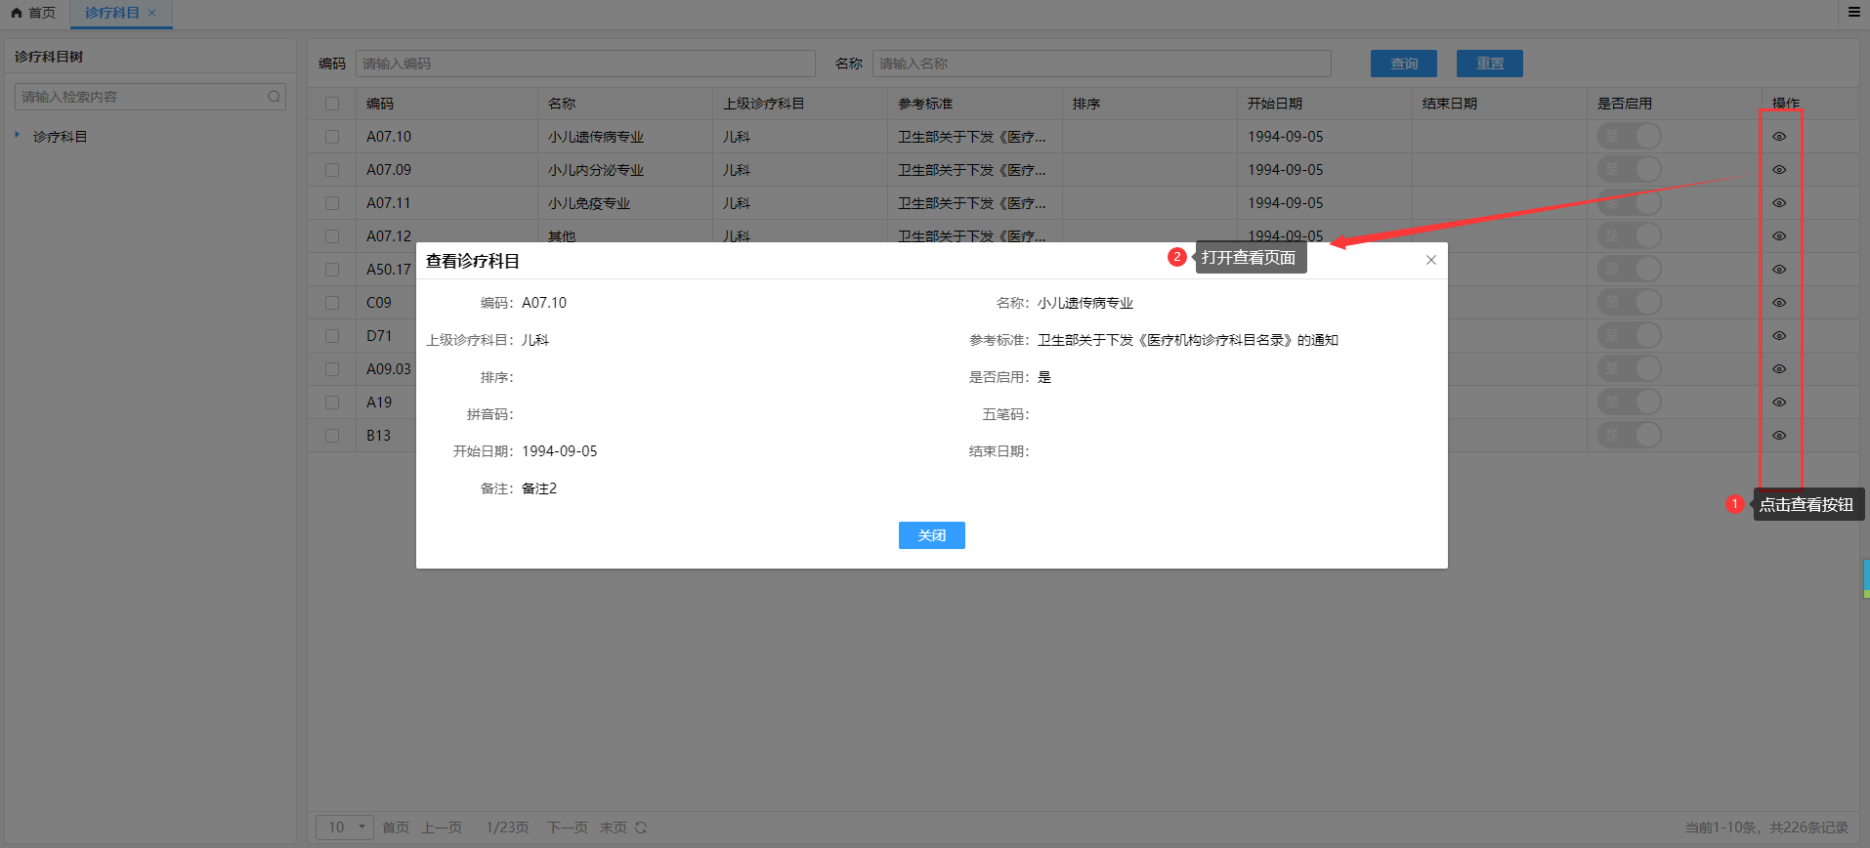Select all rows with the header checkbox

(x=332, y=104)
